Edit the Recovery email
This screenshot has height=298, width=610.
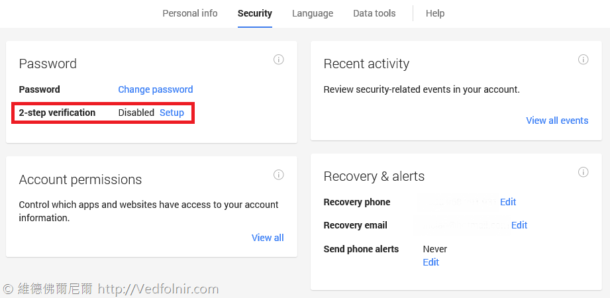point(519,225)
